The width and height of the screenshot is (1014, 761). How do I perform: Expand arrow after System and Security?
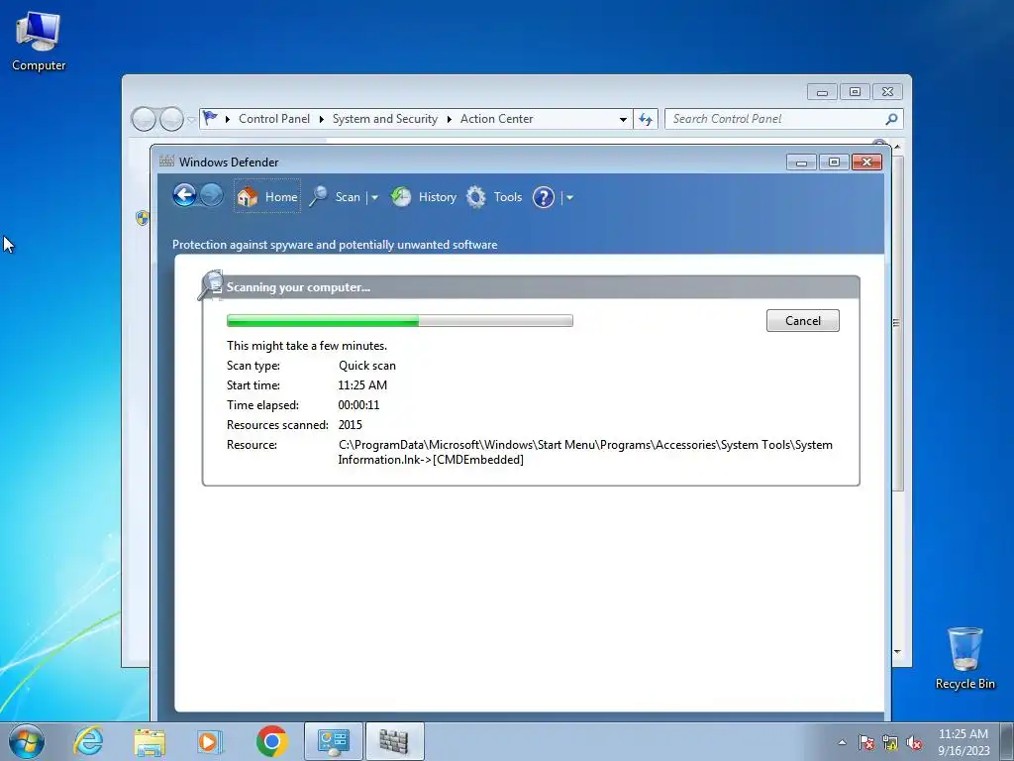click(449, 119)
